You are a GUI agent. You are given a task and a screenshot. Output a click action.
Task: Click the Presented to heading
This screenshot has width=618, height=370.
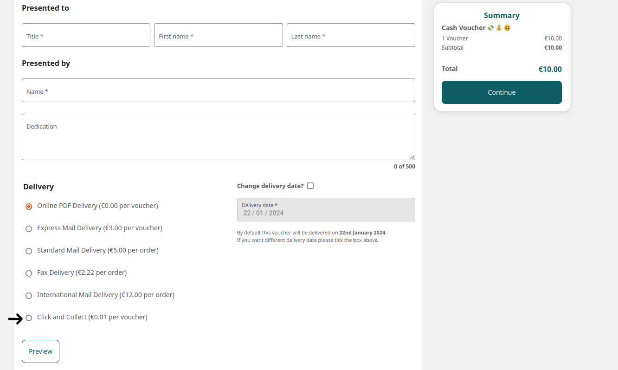point(45,8)
